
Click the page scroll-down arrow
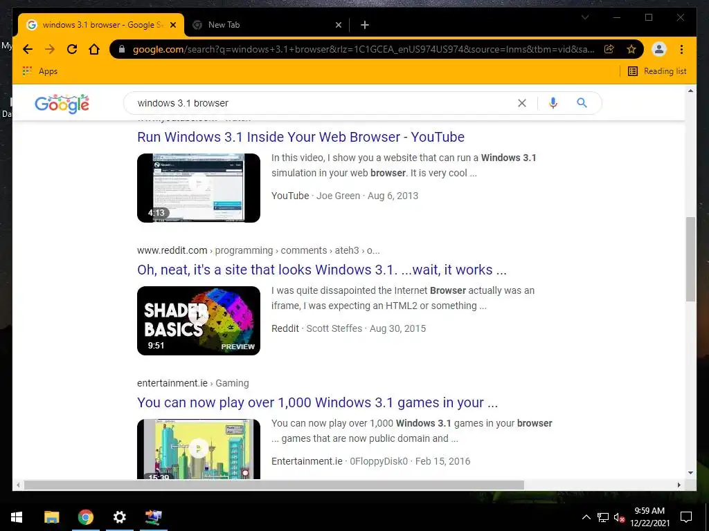click(690, 473)
